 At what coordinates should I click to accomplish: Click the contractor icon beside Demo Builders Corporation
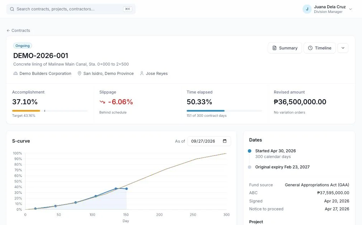[x=15, y=73]
